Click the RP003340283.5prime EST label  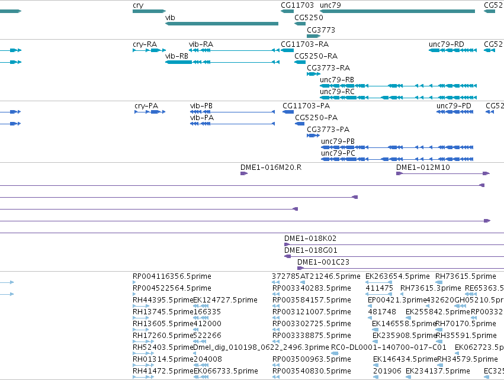coord(312,288)
